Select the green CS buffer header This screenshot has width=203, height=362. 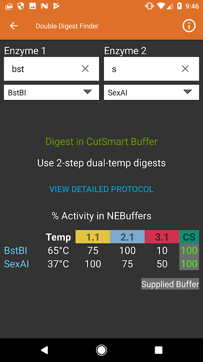click(x=189, y=237)
